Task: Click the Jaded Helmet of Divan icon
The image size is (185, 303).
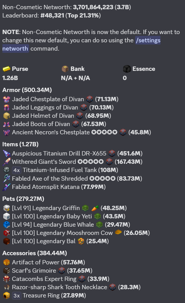Action: (x=6, y=116)
